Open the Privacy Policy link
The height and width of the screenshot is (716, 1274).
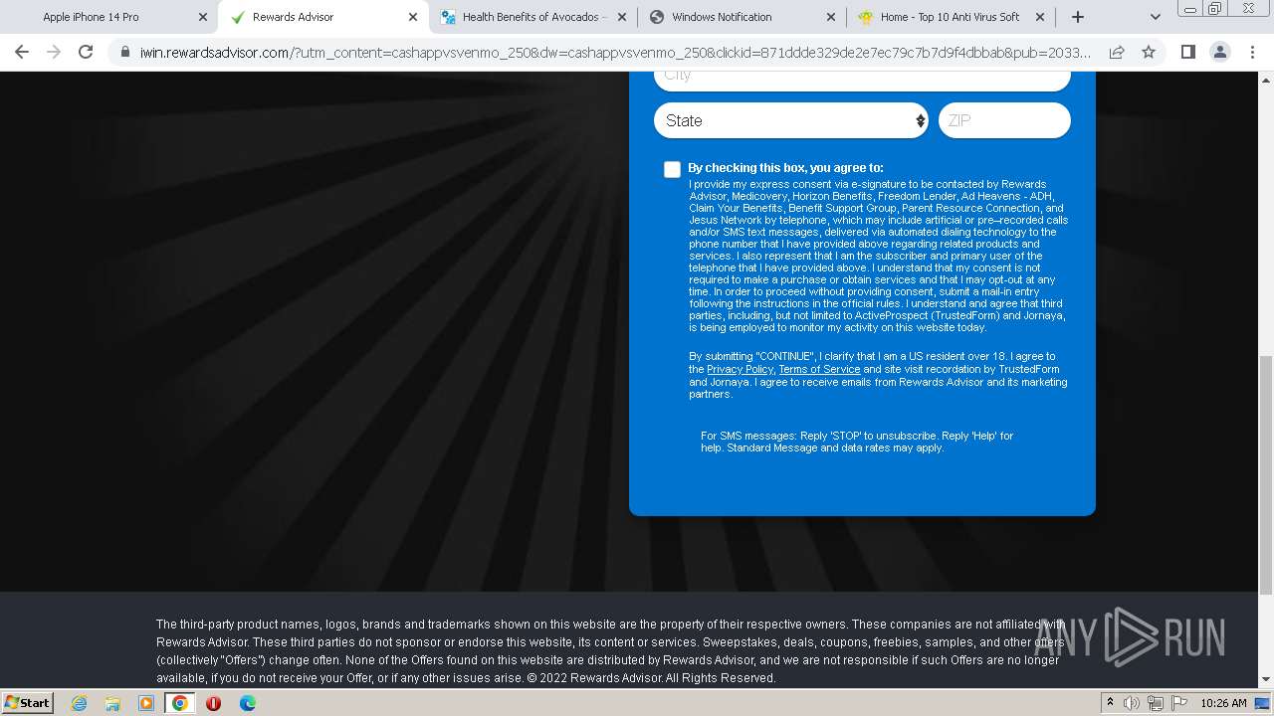point(740,369)
